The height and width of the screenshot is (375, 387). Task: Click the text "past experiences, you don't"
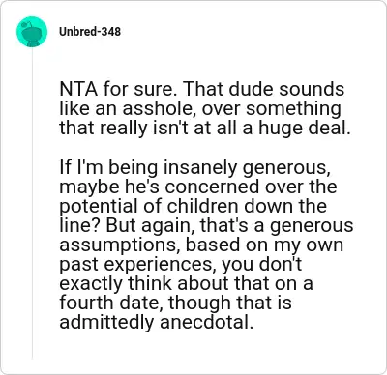(x=181, y=264)
